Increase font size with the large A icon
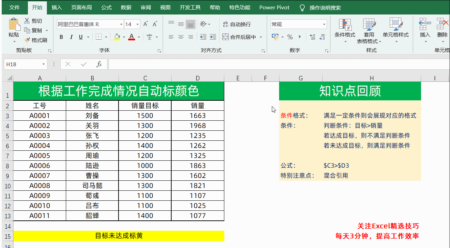Viewport: 450px width, 248px height. coord(145,24)
